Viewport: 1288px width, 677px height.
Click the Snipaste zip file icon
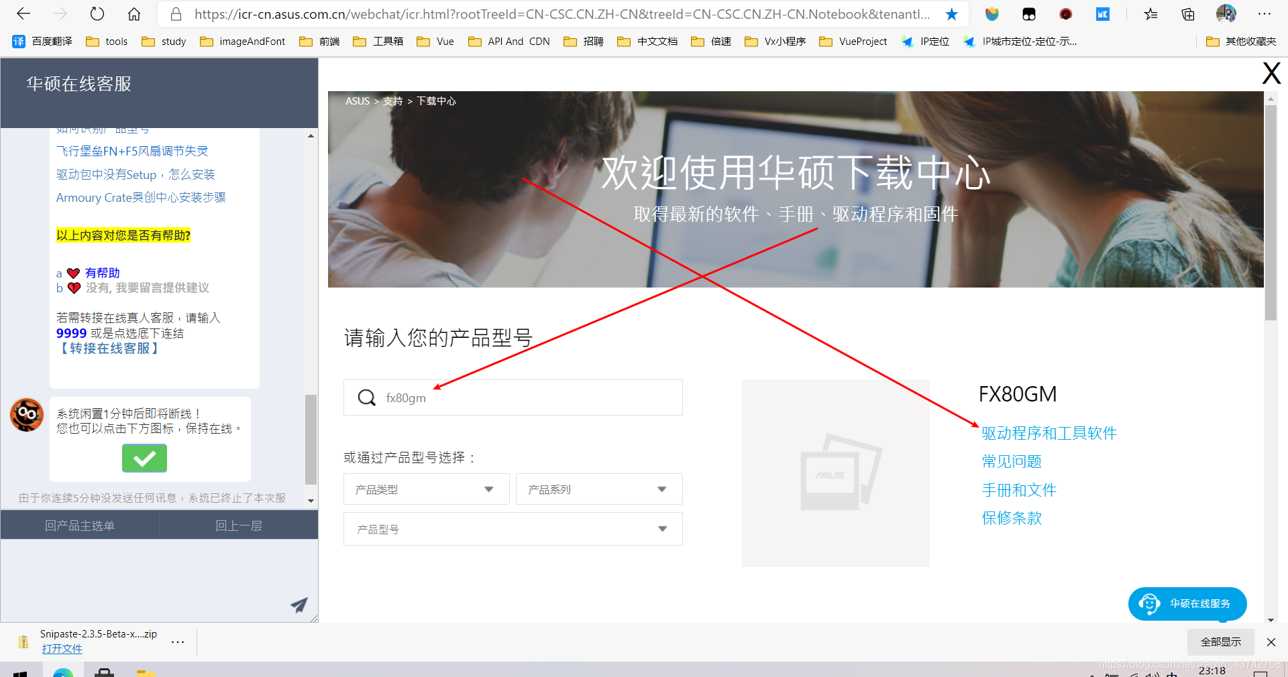(x=23, y=641)
